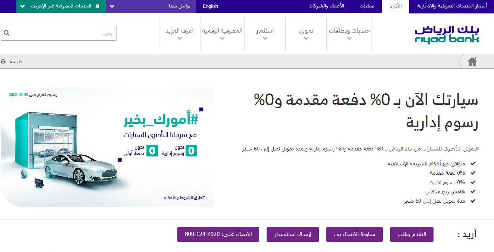The height and width of the screenshot is (252, 494).
Task: Switch language to English
Action: point(211,6)
